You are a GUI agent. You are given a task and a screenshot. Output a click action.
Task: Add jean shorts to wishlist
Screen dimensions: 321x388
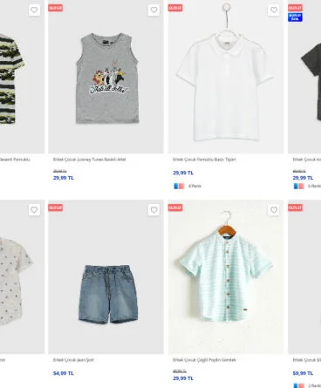(154, 210)
